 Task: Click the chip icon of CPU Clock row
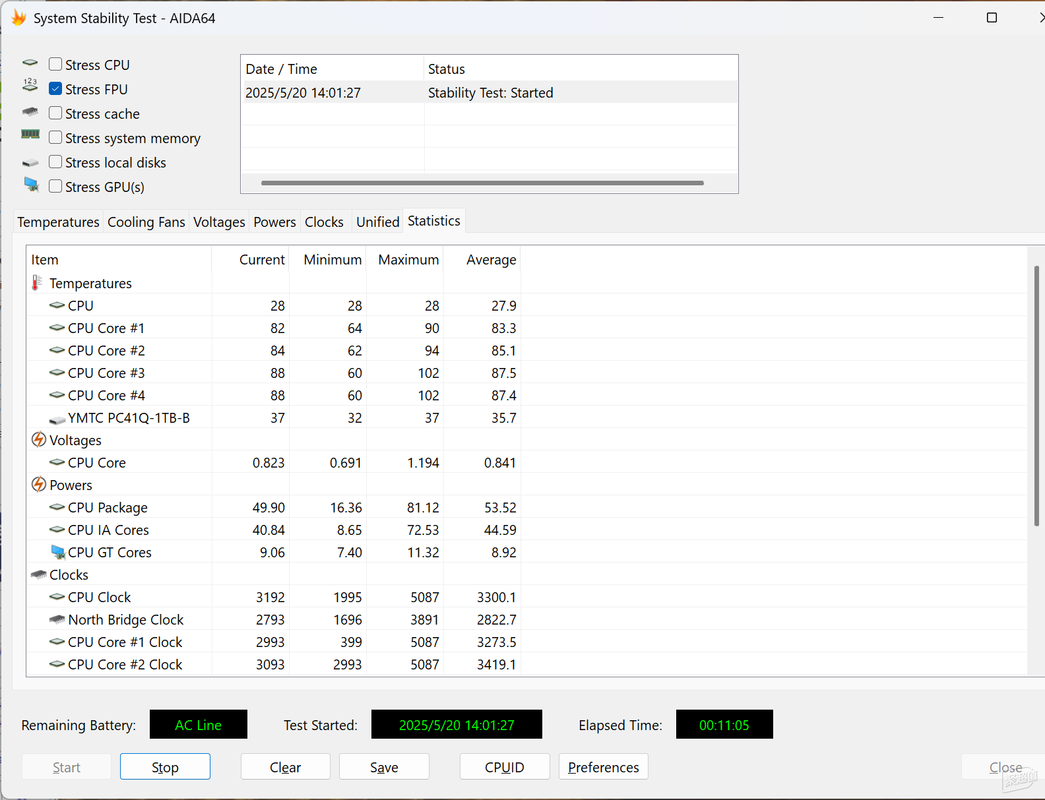pyautogui.click(x=57, y=597)
